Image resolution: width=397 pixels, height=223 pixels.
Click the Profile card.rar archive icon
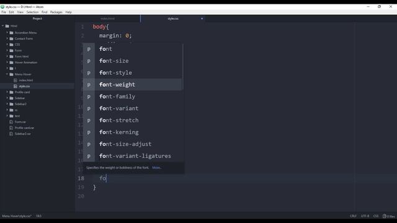[x=11, y=128]
